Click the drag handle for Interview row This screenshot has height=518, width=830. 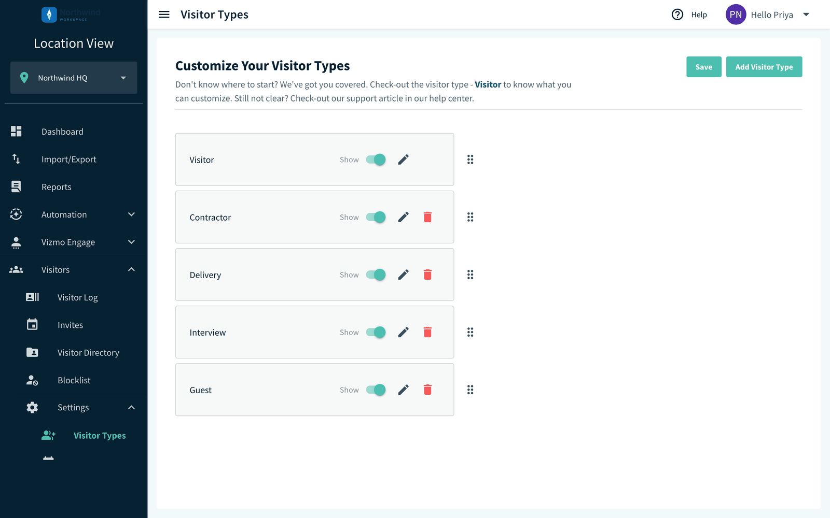point(470,332)
